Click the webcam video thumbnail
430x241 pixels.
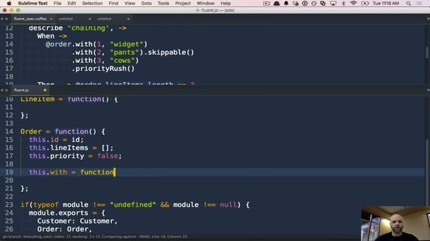396,224
